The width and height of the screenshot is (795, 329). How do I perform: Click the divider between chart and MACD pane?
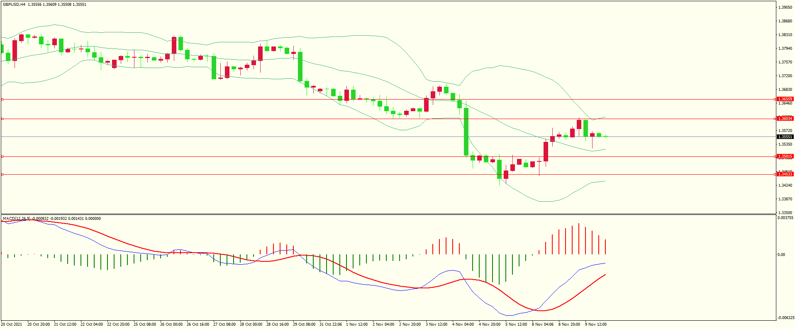pos(388,214)
